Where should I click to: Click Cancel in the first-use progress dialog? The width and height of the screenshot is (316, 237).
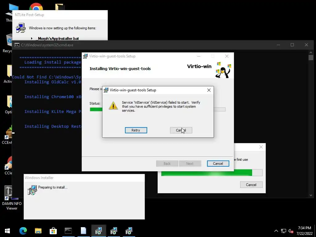[251, 185]
